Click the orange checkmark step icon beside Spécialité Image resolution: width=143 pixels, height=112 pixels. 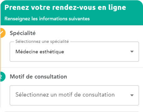(x=2, y=33)
